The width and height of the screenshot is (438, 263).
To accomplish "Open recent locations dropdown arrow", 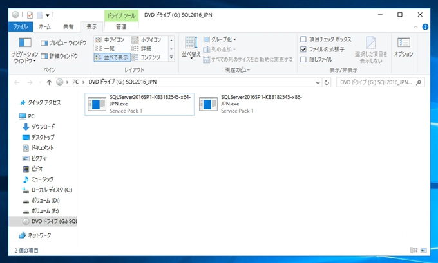I will point(40,82).
